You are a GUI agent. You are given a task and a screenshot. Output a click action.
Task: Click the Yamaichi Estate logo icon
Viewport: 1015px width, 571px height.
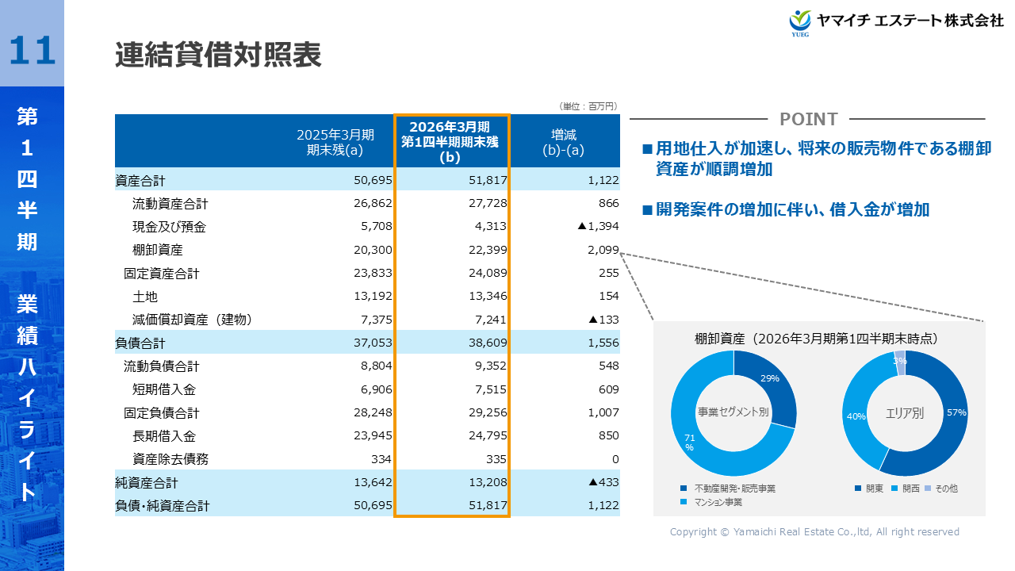point(800,21)
